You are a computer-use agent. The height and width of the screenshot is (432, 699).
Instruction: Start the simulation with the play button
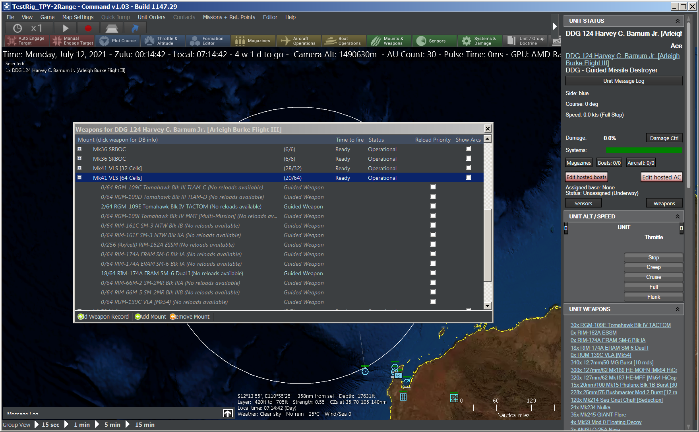[66, 28]
